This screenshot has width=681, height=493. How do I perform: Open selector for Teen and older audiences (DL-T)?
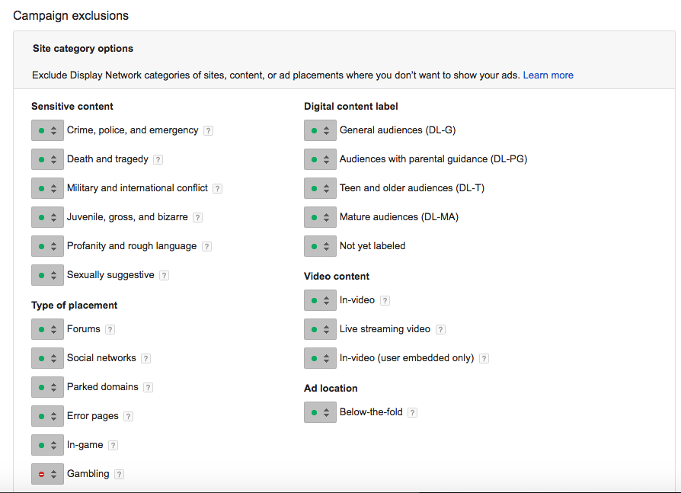tap(320, 188)
